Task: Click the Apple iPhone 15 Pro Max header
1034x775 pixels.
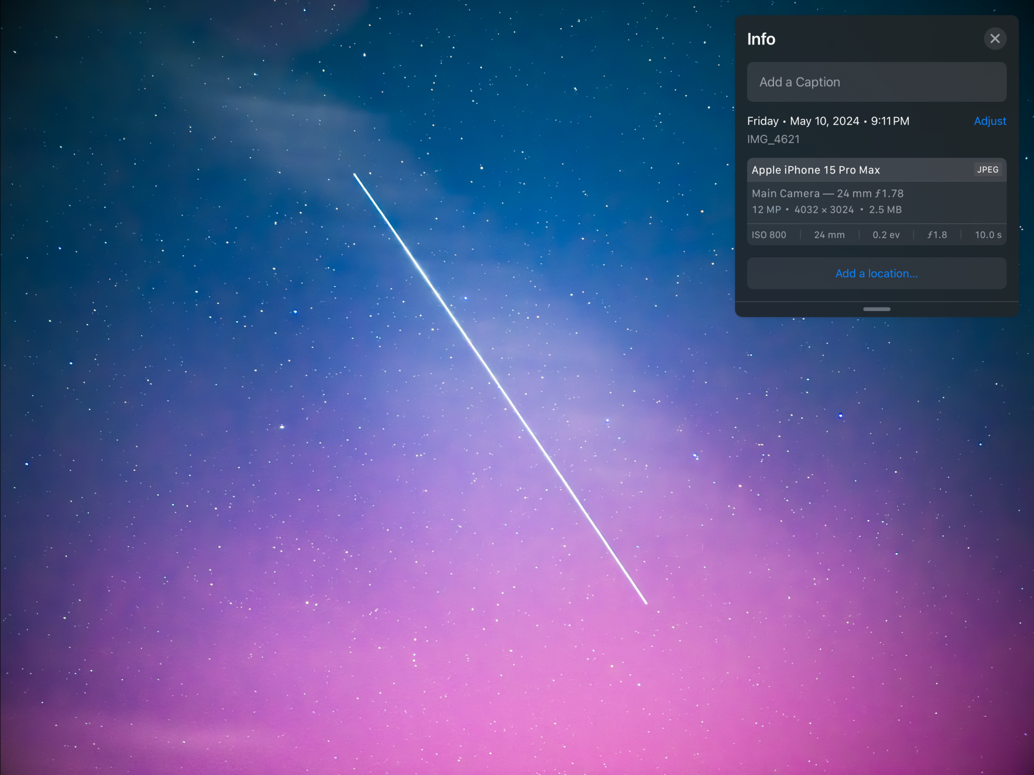Action: [x=815, y=170]
